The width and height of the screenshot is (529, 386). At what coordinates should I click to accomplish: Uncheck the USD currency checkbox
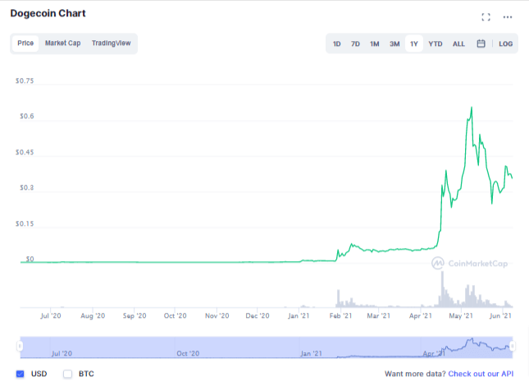21,374
